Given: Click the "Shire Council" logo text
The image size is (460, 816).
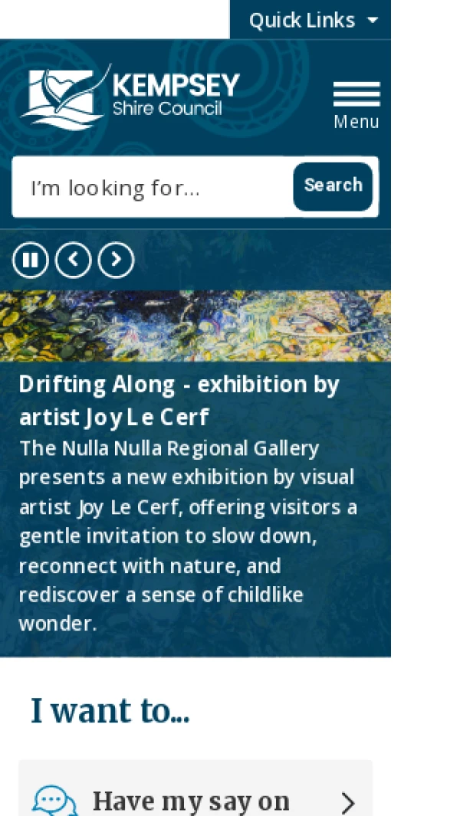Looking at the screenshot, I should pos(167,108).
